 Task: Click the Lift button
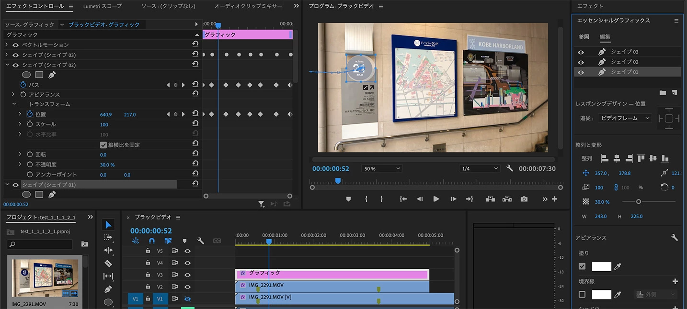click(x=490, y=199)
